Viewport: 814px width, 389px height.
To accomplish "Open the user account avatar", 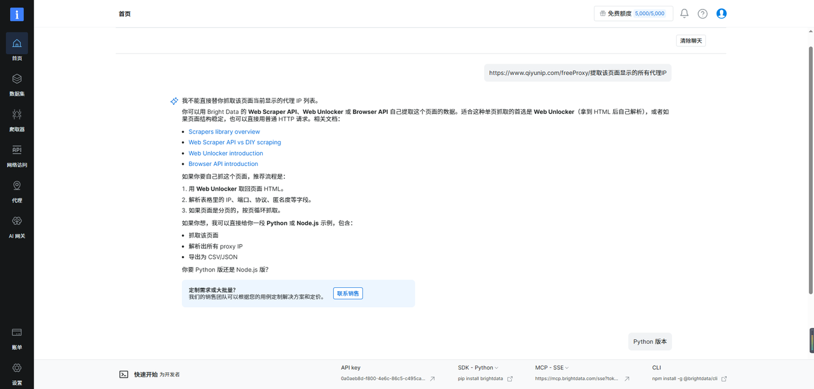I will 721,13.
